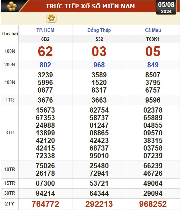Click the 3TR number 15673
Screen dimensions: 181x211
click(45, 110)
